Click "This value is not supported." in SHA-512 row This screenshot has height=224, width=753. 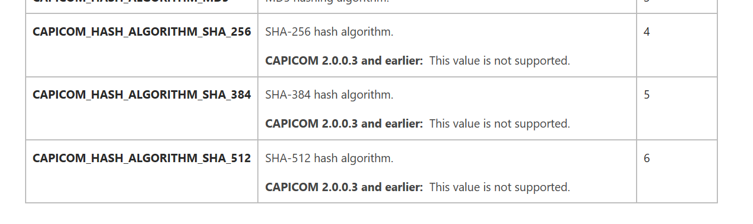tap(500, 187)
